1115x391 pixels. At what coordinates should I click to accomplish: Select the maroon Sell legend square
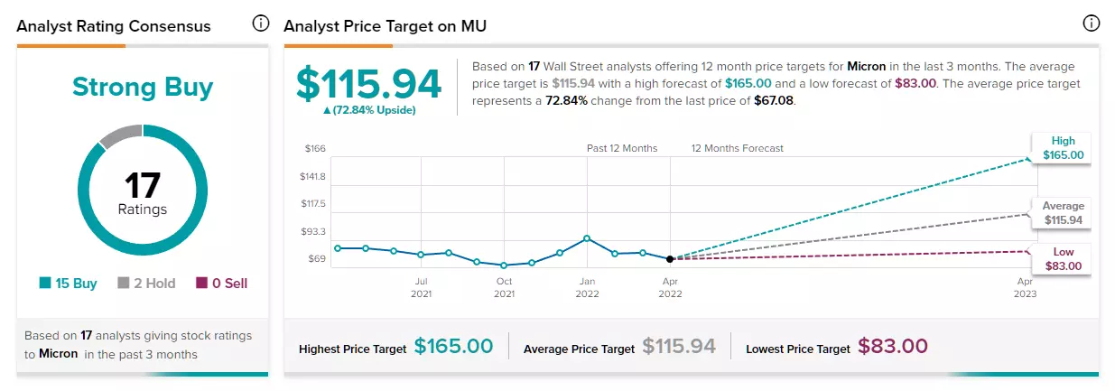point(201,284)
